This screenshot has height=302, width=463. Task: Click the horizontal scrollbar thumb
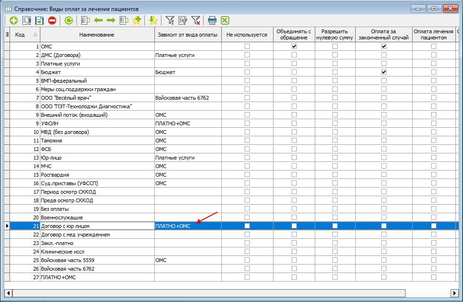[x=209, y=293]
